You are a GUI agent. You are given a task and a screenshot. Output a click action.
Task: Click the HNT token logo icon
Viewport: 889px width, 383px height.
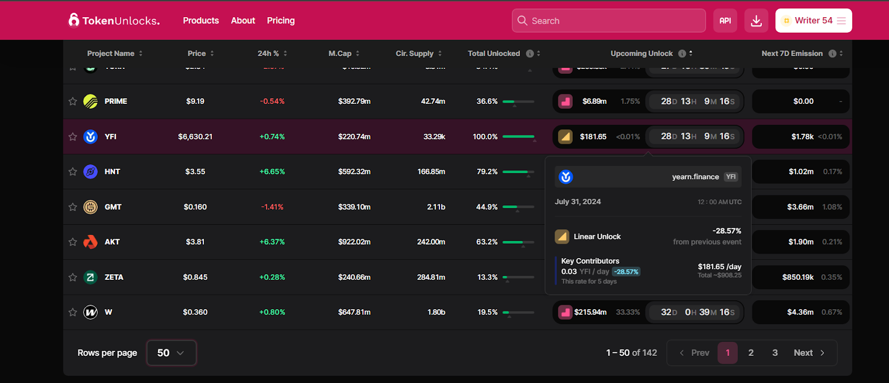(x=91, y=172)
